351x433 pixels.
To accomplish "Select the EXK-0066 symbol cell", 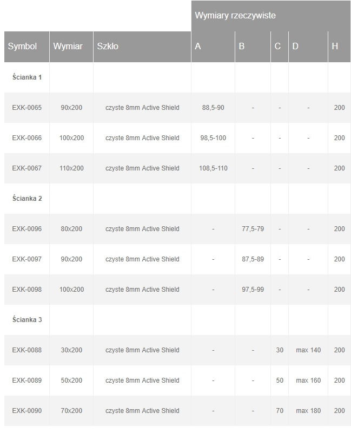I will (x=27, y=138).
